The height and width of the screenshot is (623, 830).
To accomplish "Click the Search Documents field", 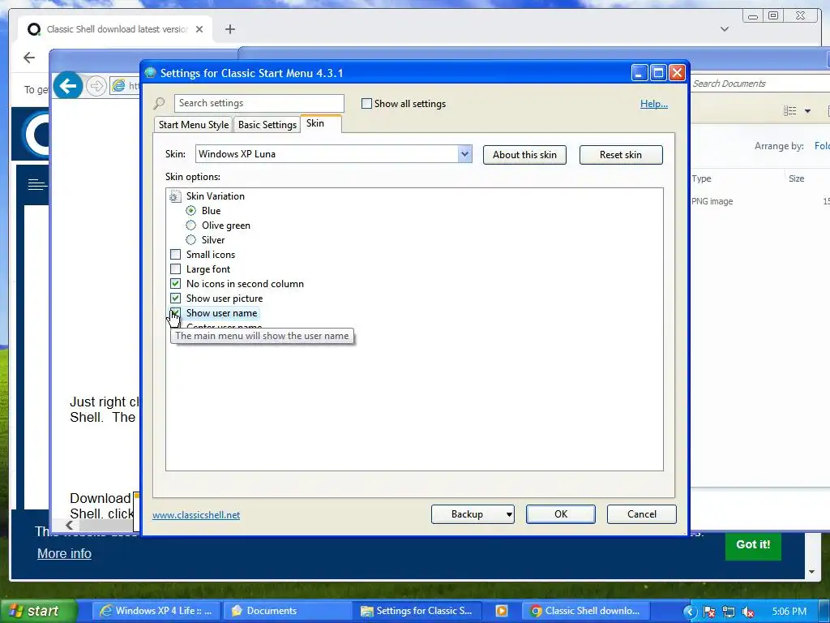I will [x=760, y=84].
